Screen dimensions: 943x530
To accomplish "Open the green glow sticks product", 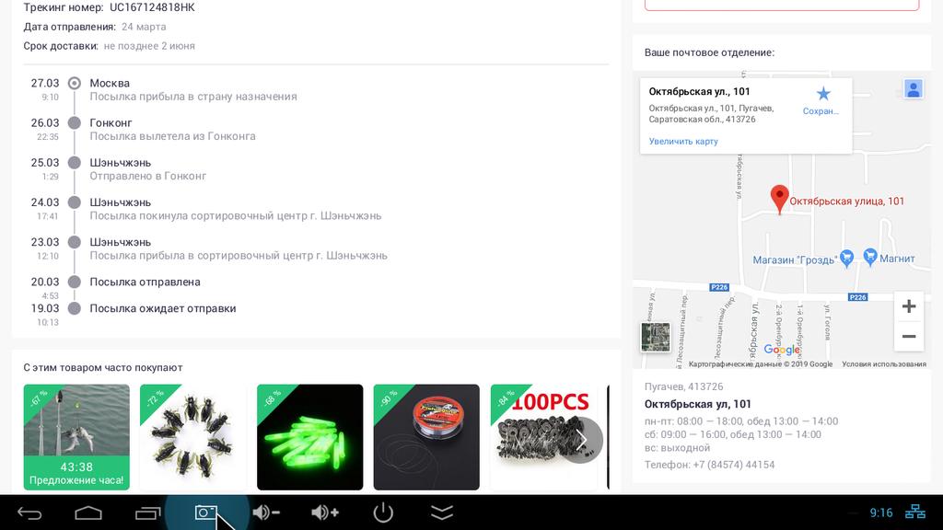I will coord(309,437).
